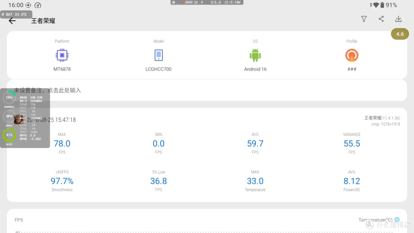Viewport: 414px width, 233px height.
Task: Click the 王者荣耀 page title
Action: pyautogui.click(x=43, y=21)
